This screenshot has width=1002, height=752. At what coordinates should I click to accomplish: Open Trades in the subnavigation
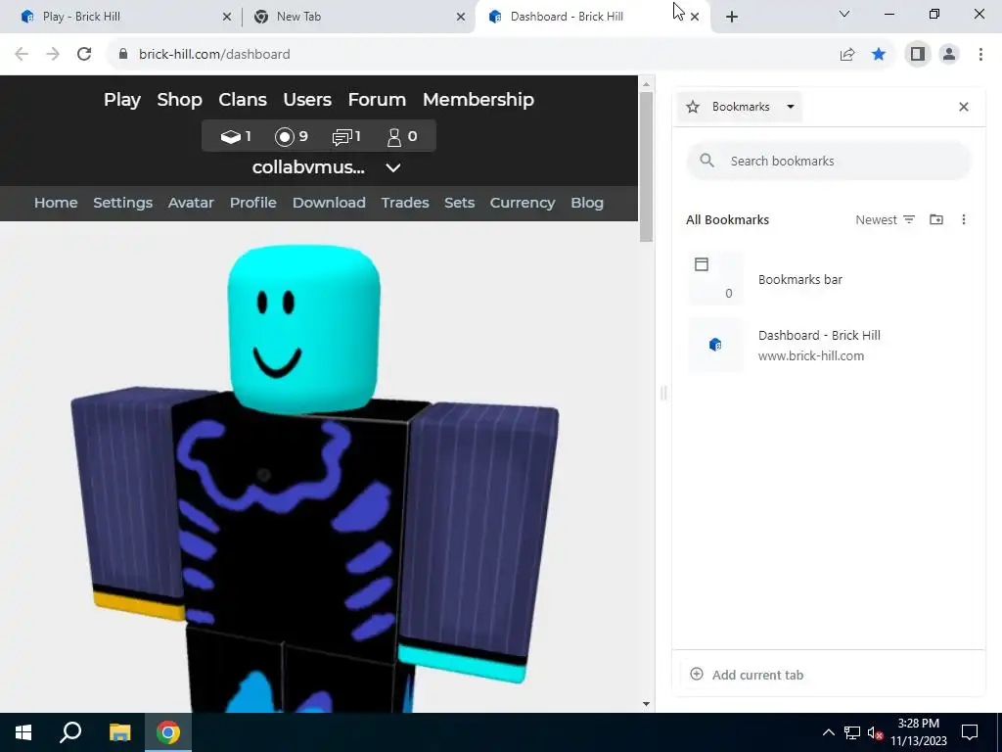click(405, 203)
